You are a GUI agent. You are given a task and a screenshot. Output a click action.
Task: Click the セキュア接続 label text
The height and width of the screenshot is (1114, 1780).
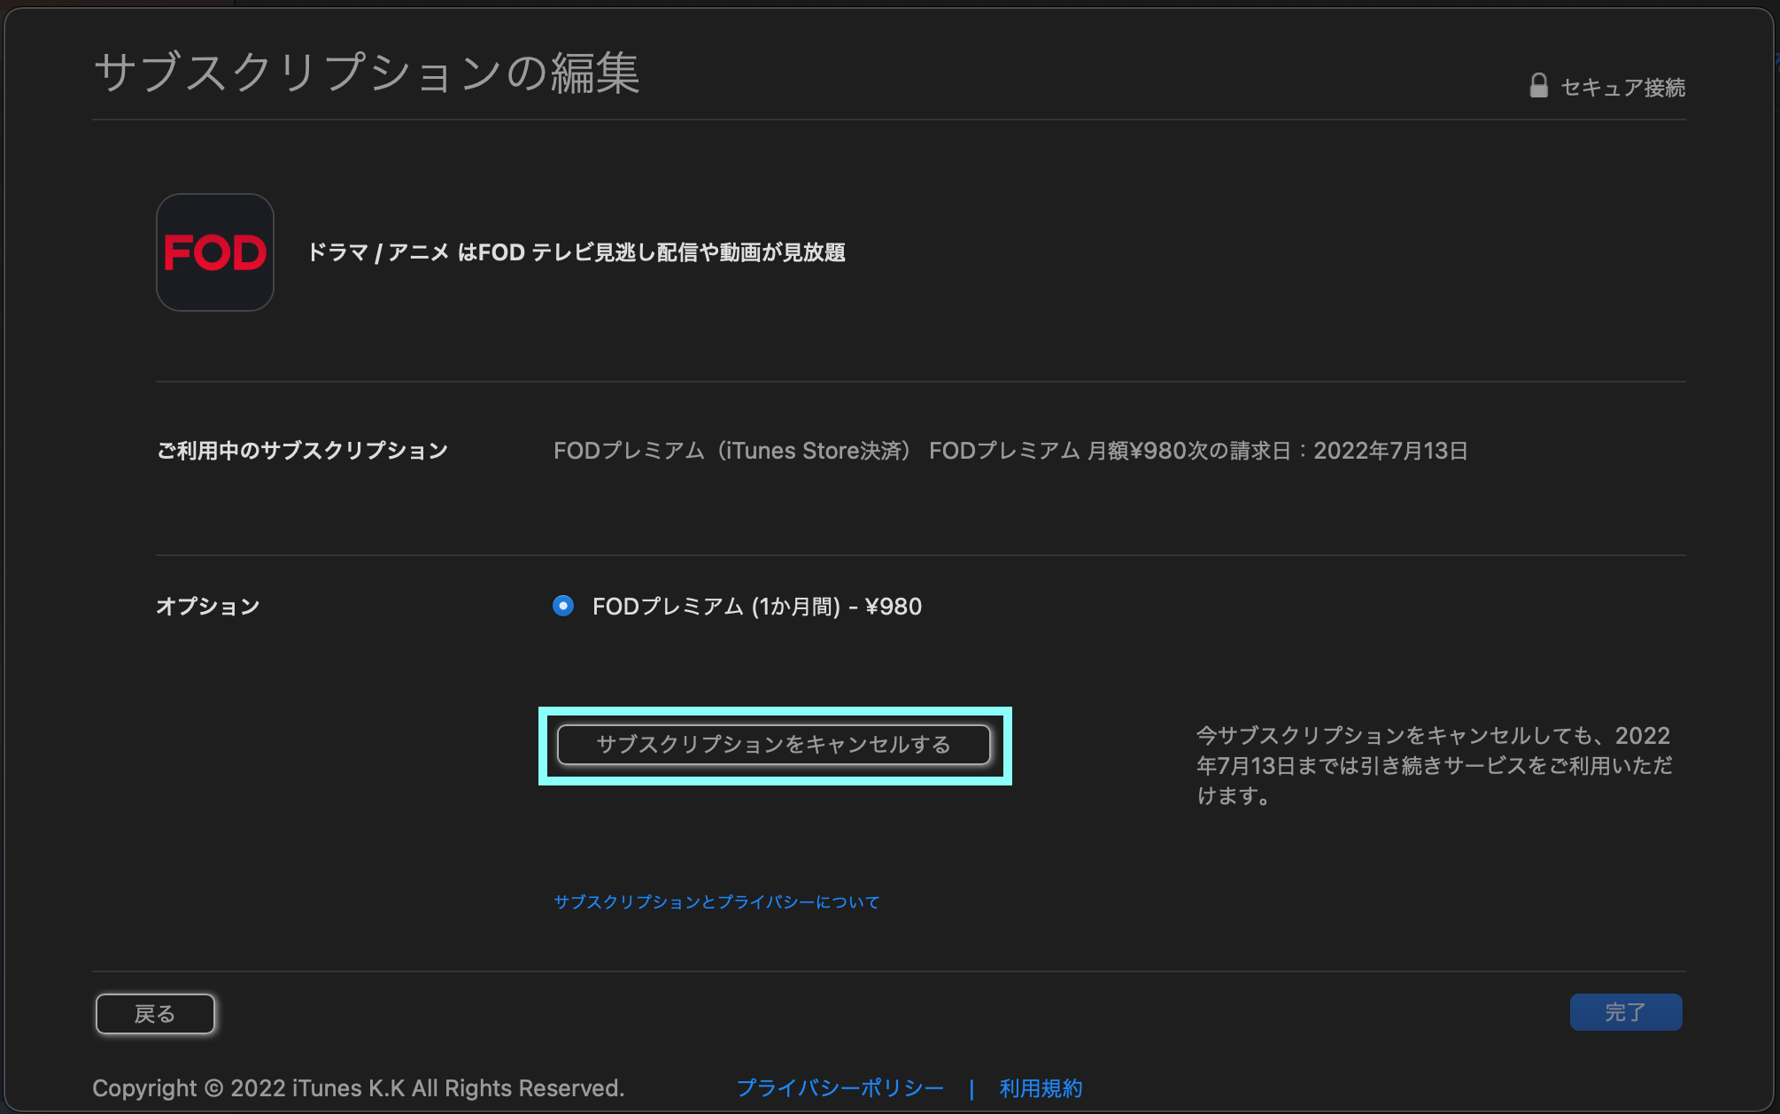1622,87
